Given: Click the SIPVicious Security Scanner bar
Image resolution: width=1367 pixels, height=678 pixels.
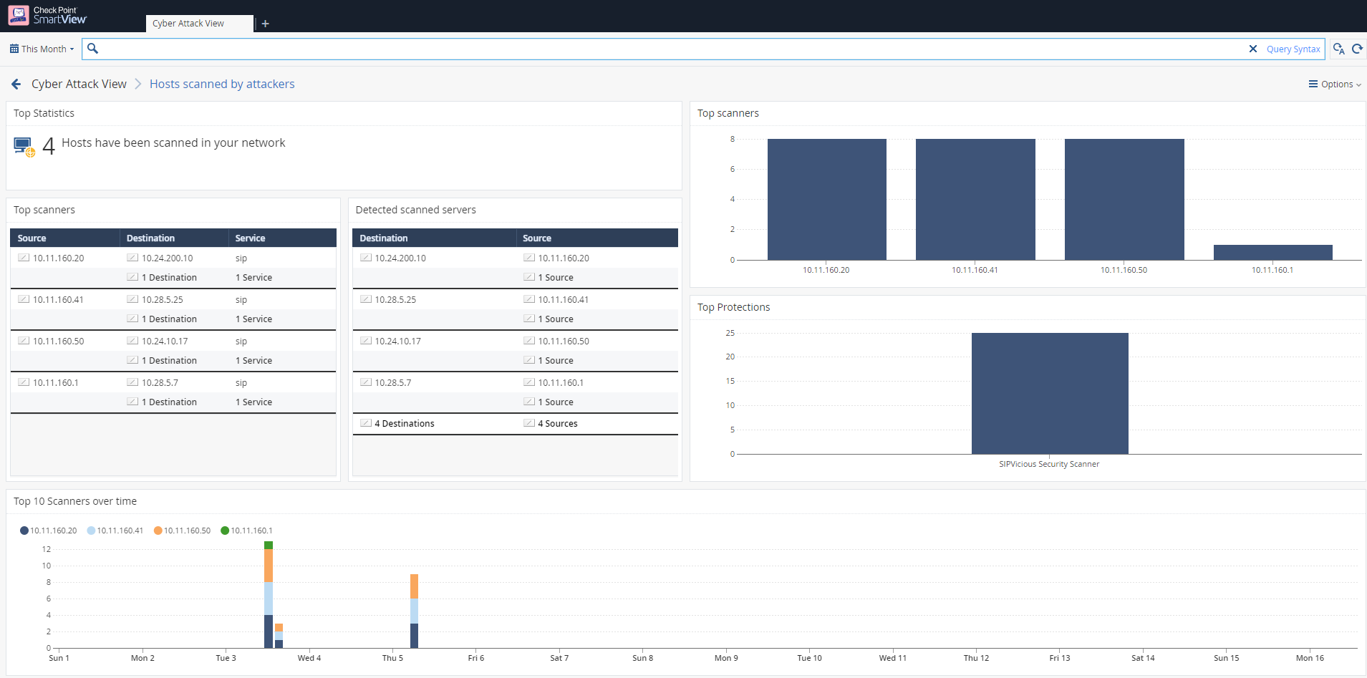Looking at the screenshot, I should (1050, 393).
